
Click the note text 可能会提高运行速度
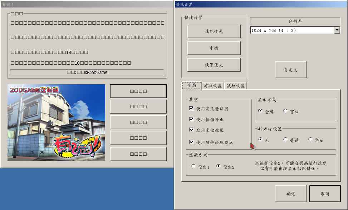click(306, 163)
